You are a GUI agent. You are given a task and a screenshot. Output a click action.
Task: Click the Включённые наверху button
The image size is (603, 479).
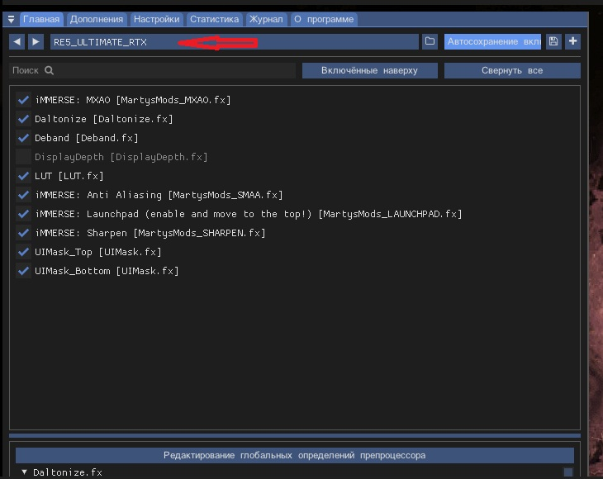369,71
